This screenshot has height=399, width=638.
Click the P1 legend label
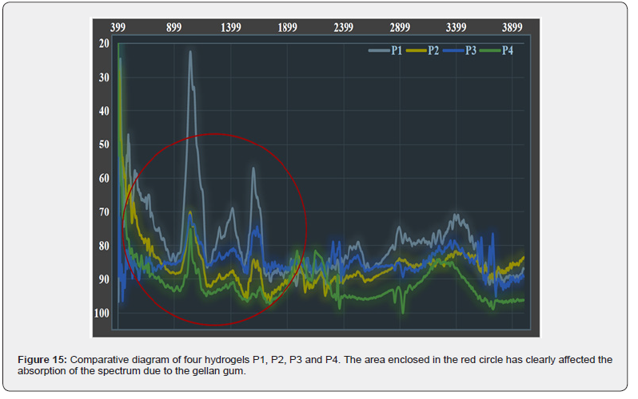pos(397,51)
